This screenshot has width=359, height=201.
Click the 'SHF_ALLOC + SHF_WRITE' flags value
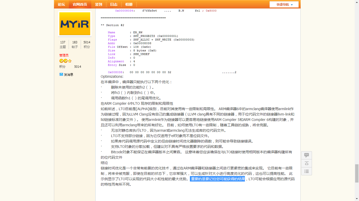point(152,40)
